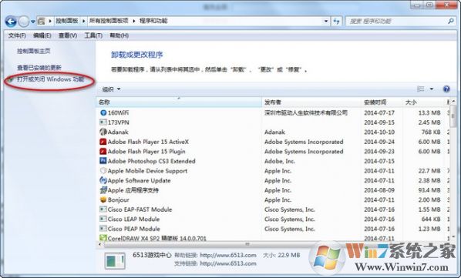This screenshot has height=278, width=461.
Task: Open 帮助链接 http://www.6513.com link
Action: (228, 255)
